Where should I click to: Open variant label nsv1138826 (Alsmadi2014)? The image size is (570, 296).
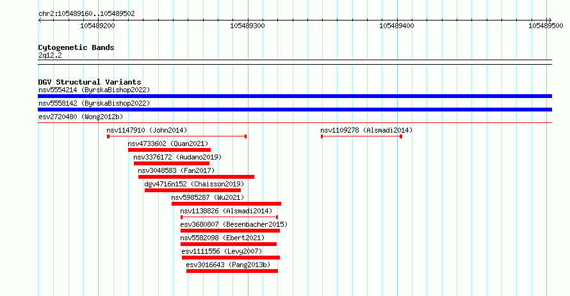tap(226, 211)
